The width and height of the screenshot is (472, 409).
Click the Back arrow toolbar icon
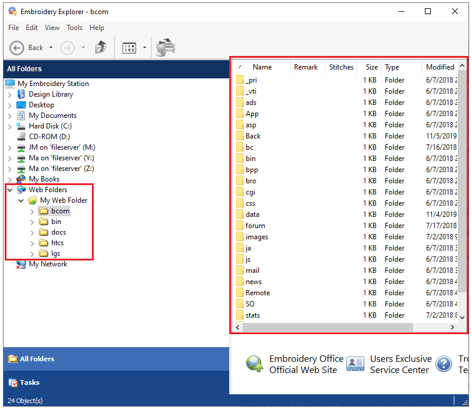[x=16, y=48]
